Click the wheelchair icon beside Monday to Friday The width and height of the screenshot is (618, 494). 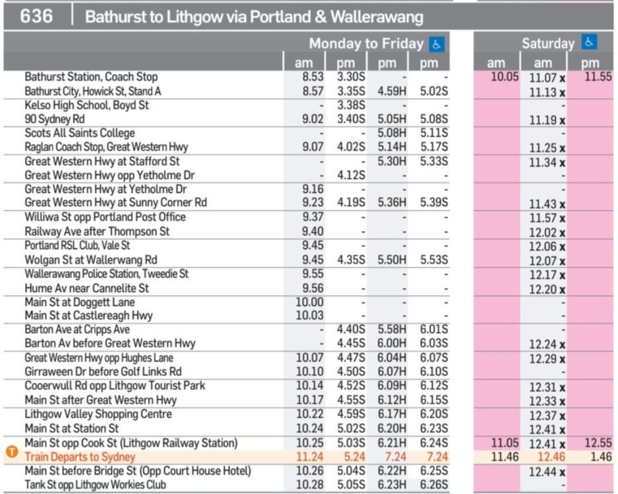click(x=437, y=44)
